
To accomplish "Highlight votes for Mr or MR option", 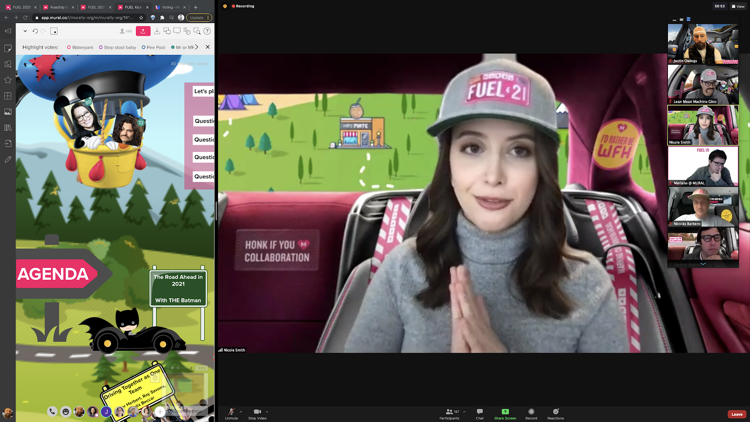I will click(182, 47).
